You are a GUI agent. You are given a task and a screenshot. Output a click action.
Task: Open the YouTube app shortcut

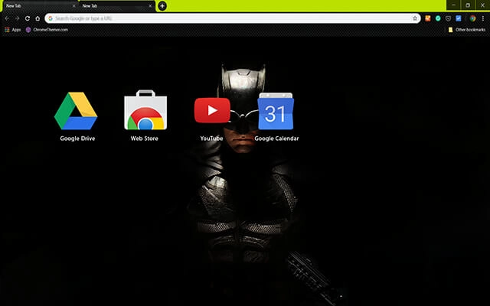coord(212,110)
